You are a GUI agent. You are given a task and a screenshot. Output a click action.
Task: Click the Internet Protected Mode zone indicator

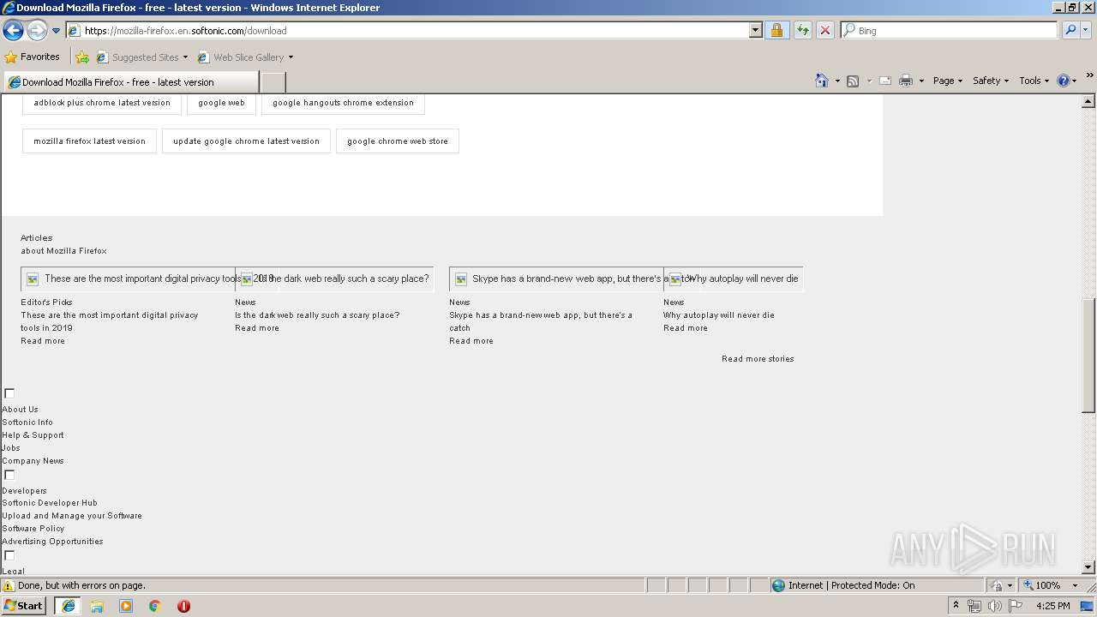tap(842, 585)
